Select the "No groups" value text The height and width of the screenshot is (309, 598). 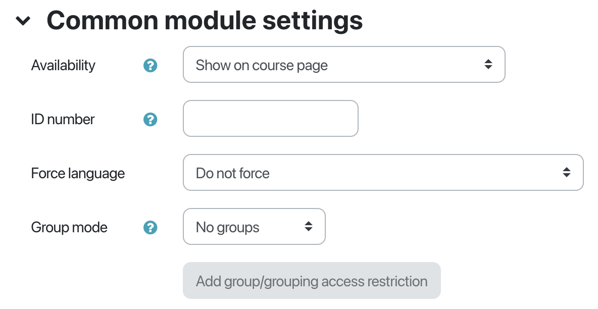click(227, 227)
